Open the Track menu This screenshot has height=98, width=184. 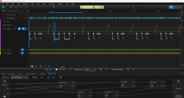[x=19, y=4]
